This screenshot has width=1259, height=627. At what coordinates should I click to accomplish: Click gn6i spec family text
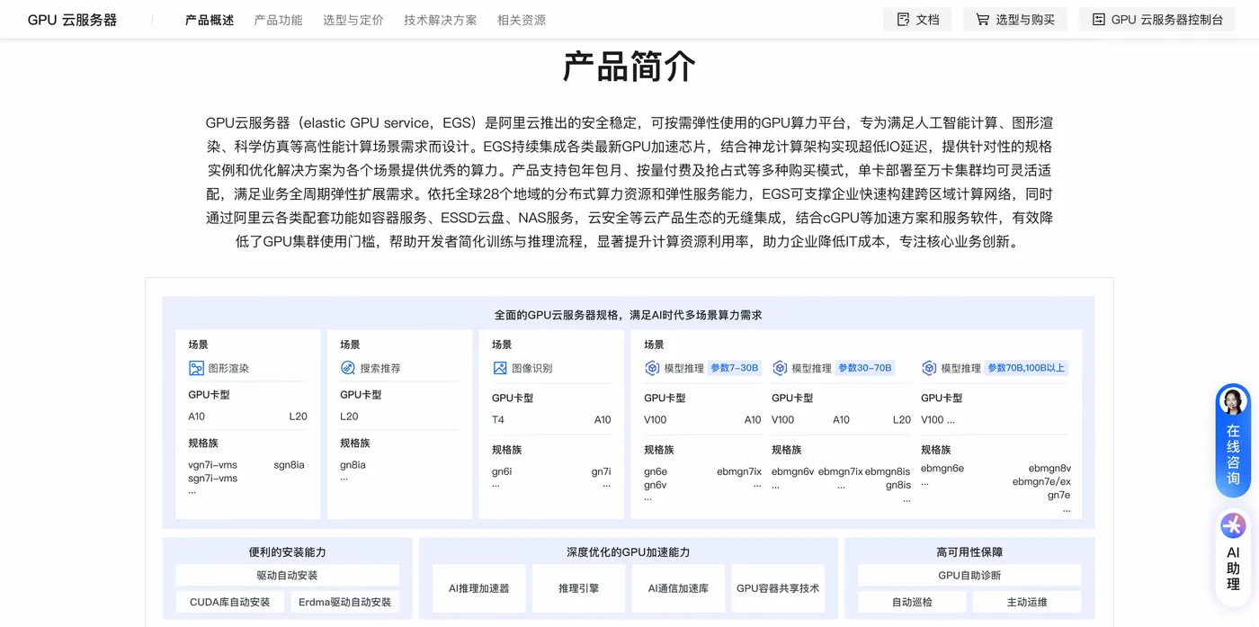point(502,471)
